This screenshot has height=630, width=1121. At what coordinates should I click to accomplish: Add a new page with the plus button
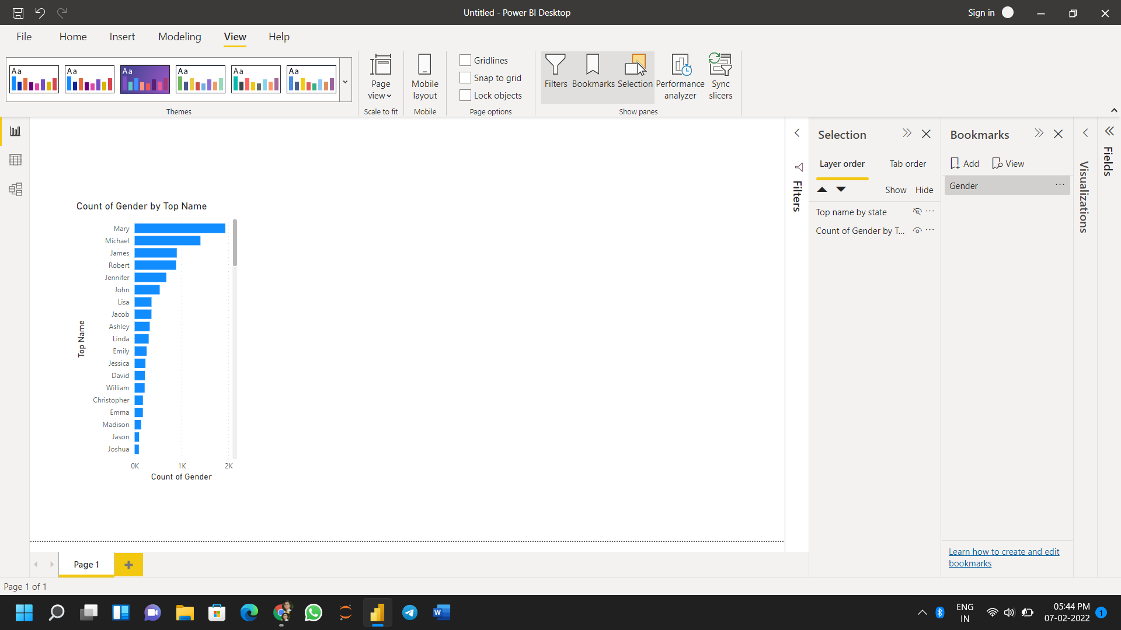[128, 564]
